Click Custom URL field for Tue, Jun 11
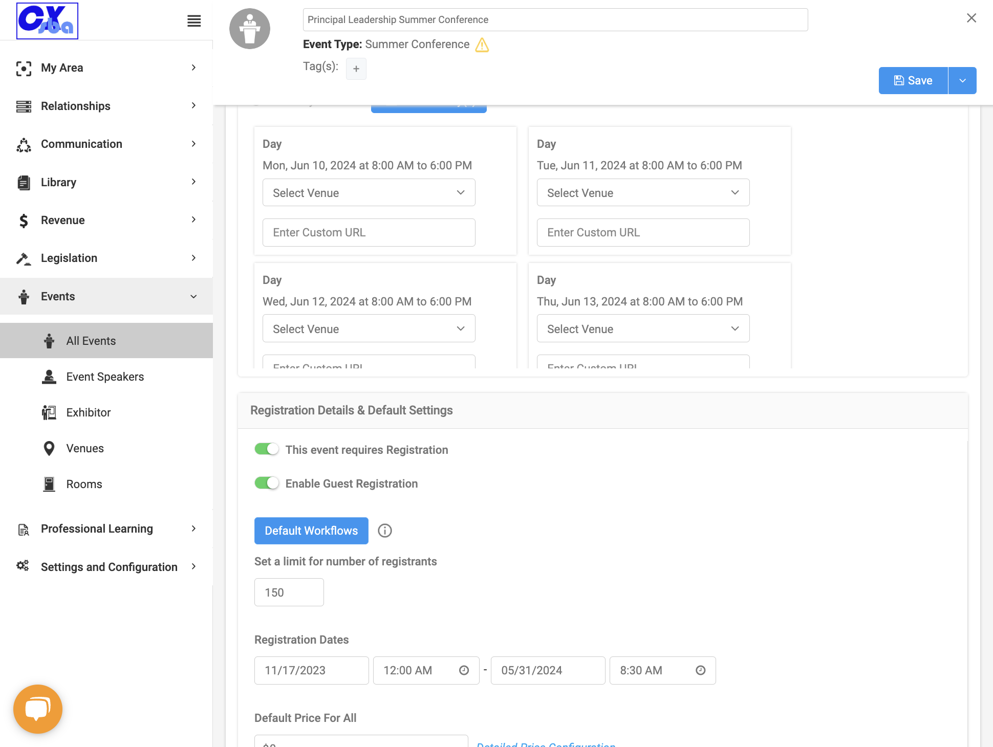The width and height of the screenshot is (993, 747). click(643, 232)
